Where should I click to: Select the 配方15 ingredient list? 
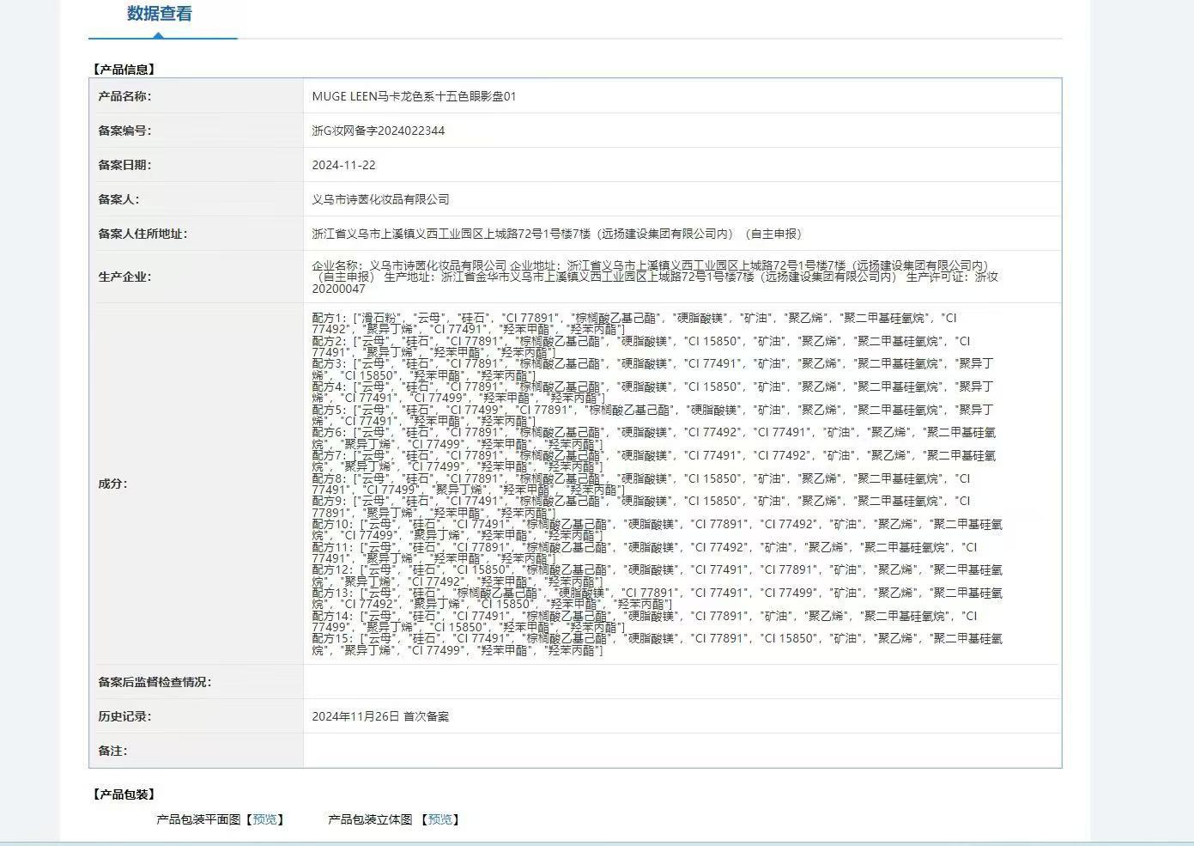[x=658, y=644]
